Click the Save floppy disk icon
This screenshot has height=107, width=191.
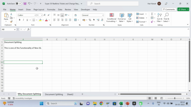[x=25, y=4]
